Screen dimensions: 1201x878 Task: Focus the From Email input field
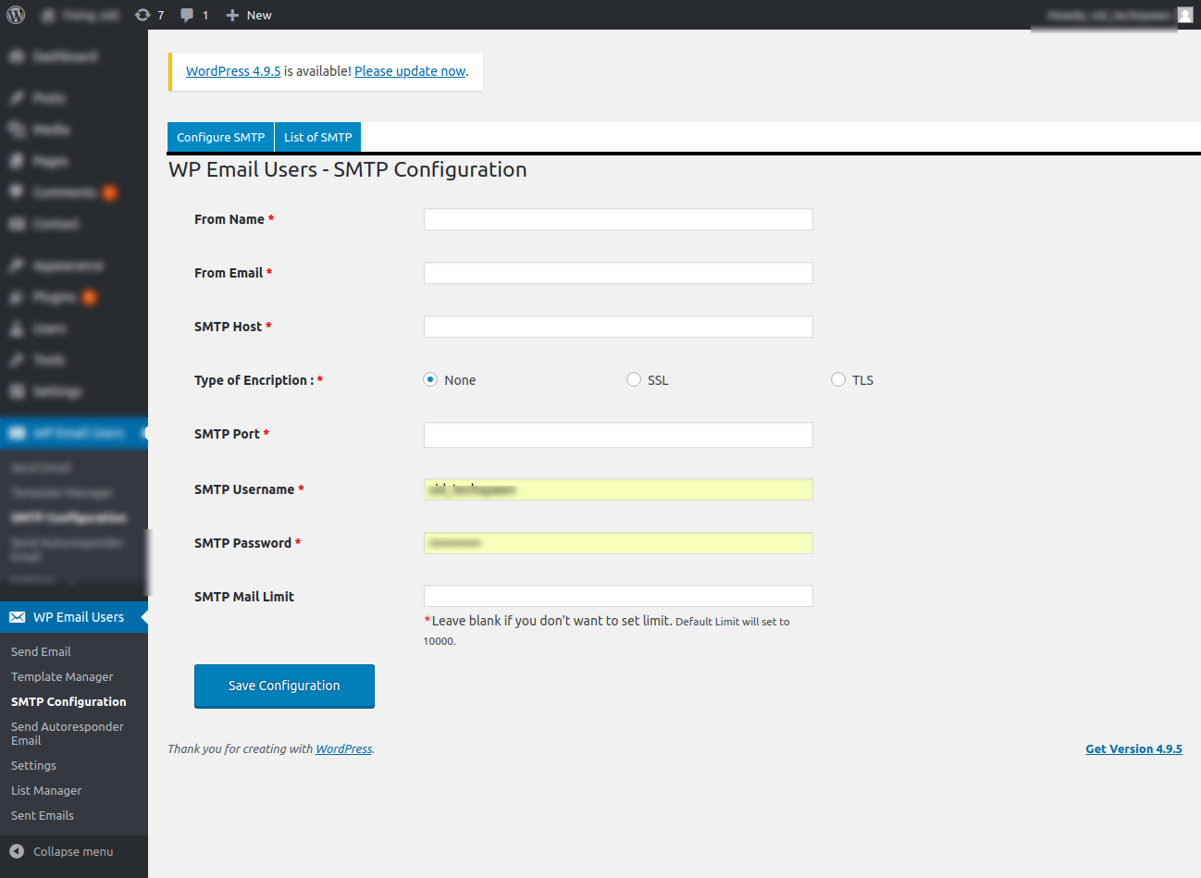coord(618,273)
